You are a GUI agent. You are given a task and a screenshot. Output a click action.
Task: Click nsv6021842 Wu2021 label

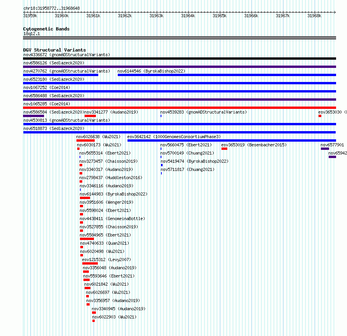click(x=106, y=284)
